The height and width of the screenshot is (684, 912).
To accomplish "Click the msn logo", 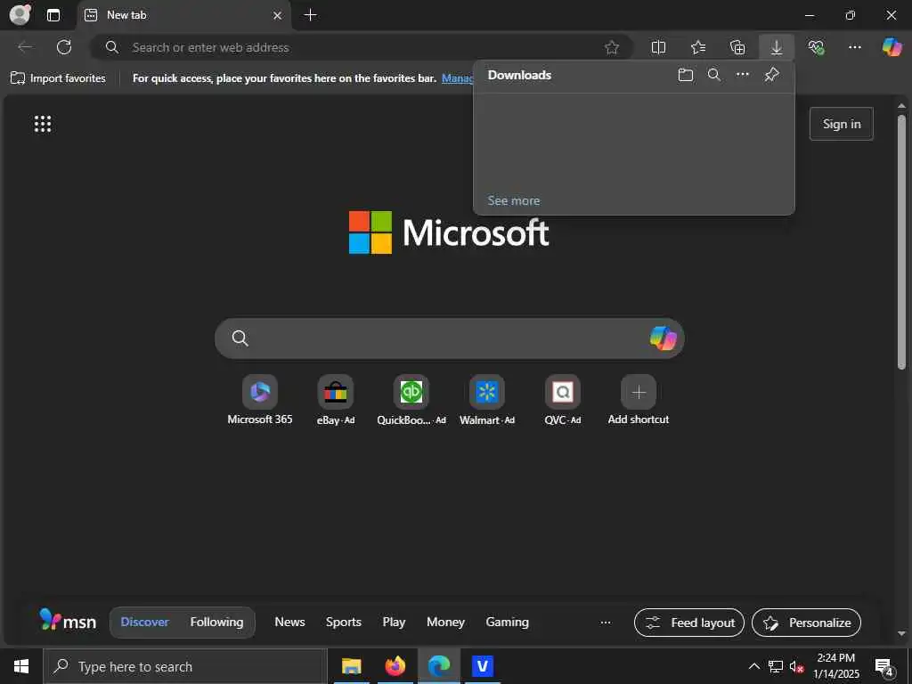I will (x=68, y=621).
